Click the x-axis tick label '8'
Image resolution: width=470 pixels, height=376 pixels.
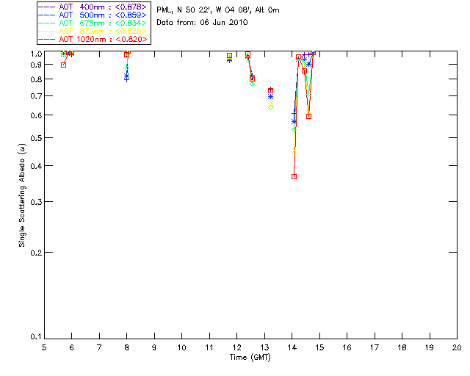point(127,347)
